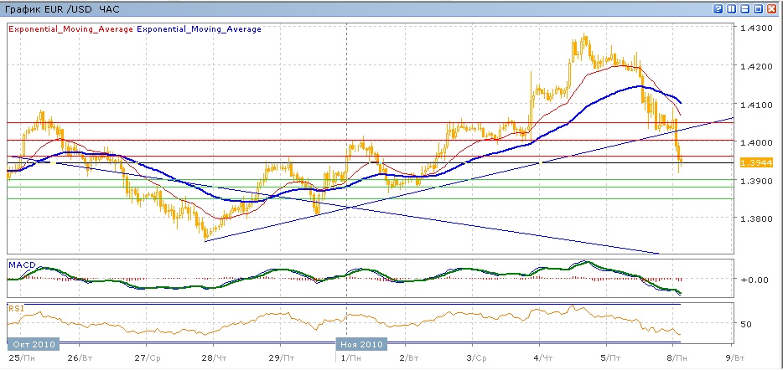Screen dimensions: 783x370
Task: Close the EUR/USD chart window
Action: pyautogui.click(x=771, y=8)
